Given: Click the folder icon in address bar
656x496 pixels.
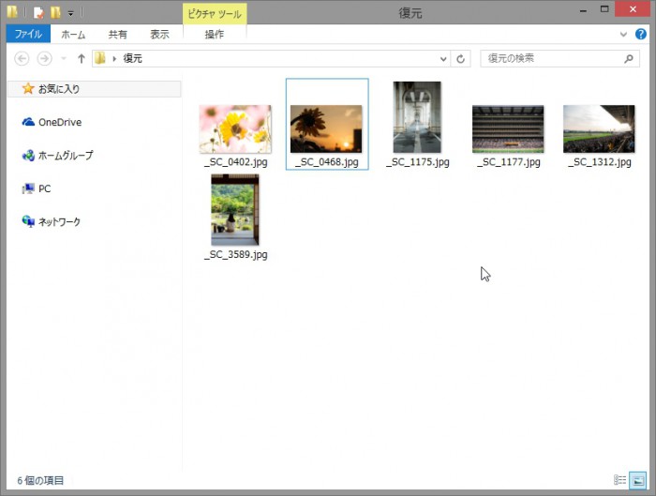Looking at the screenshot, I should [x=100, y=58].
